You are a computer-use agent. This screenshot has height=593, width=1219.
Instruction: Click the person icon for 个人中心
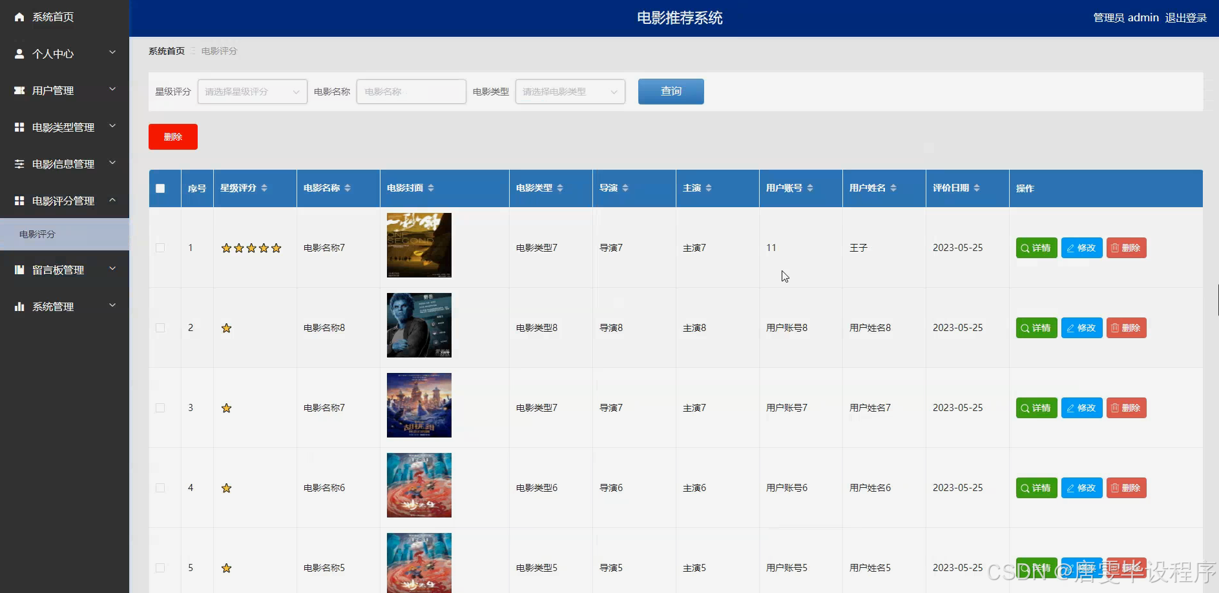pos(19,54)
